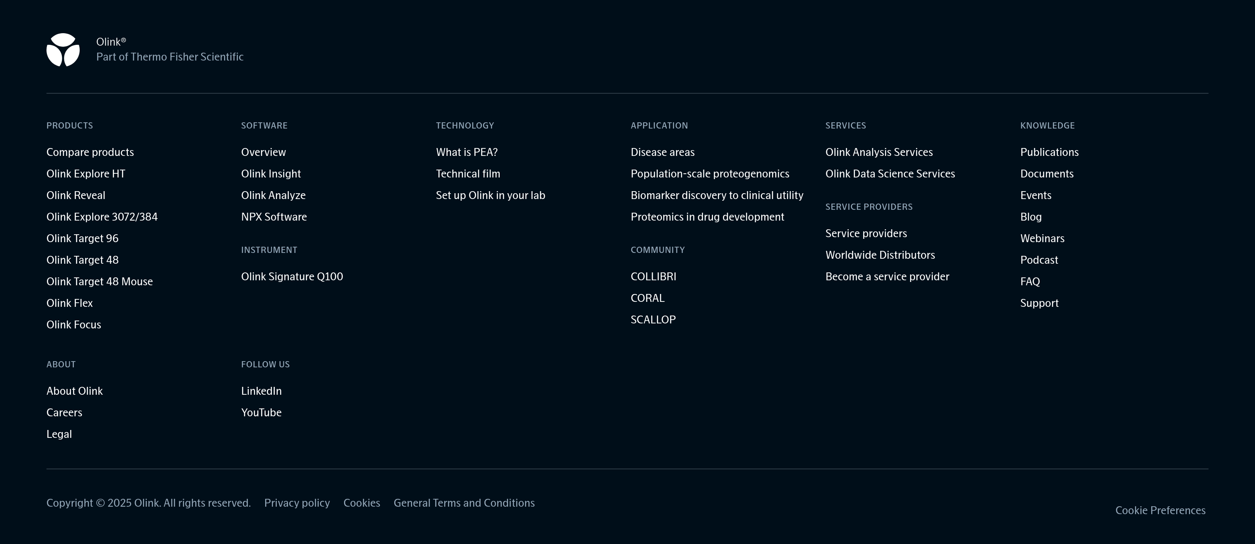Viewport: 1255px width, 544px height.
Task: Open the COLLIBRI community link
Action: click(x=653, y=277)
